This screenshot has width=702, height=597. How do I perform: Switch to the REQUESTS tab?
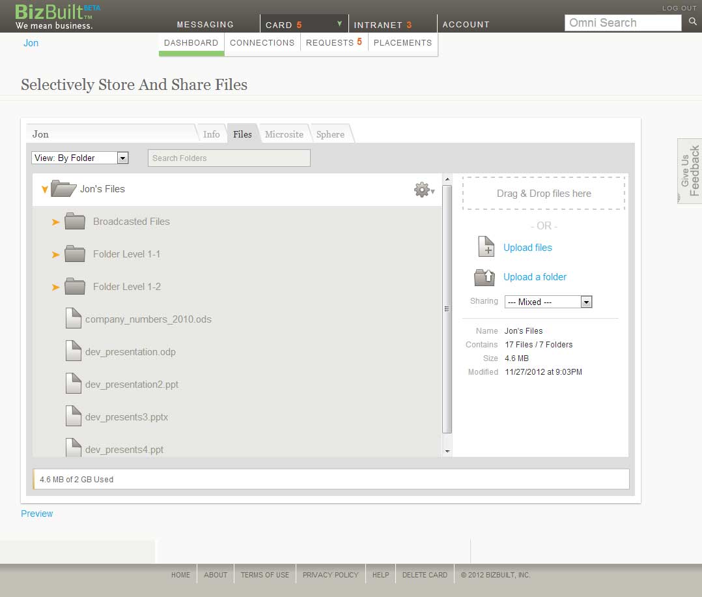click(x=334, y=43)
